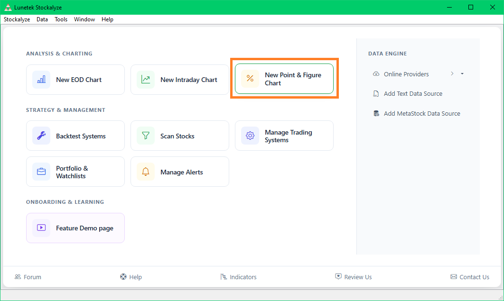Open the Indicators link
This screenshot has height=301, width=504.
(x=243, y=277)
